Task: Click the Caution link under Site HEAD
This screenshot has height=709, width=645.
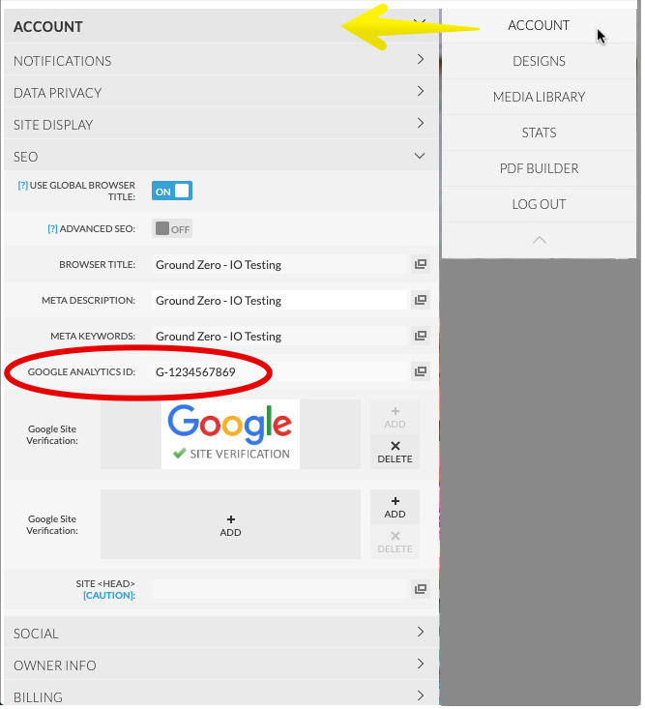Action: 109,598
